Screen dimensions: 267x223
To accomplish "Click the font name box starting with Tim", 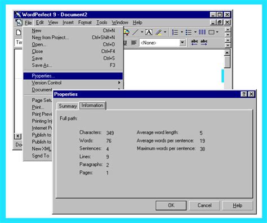I will 19,43.
